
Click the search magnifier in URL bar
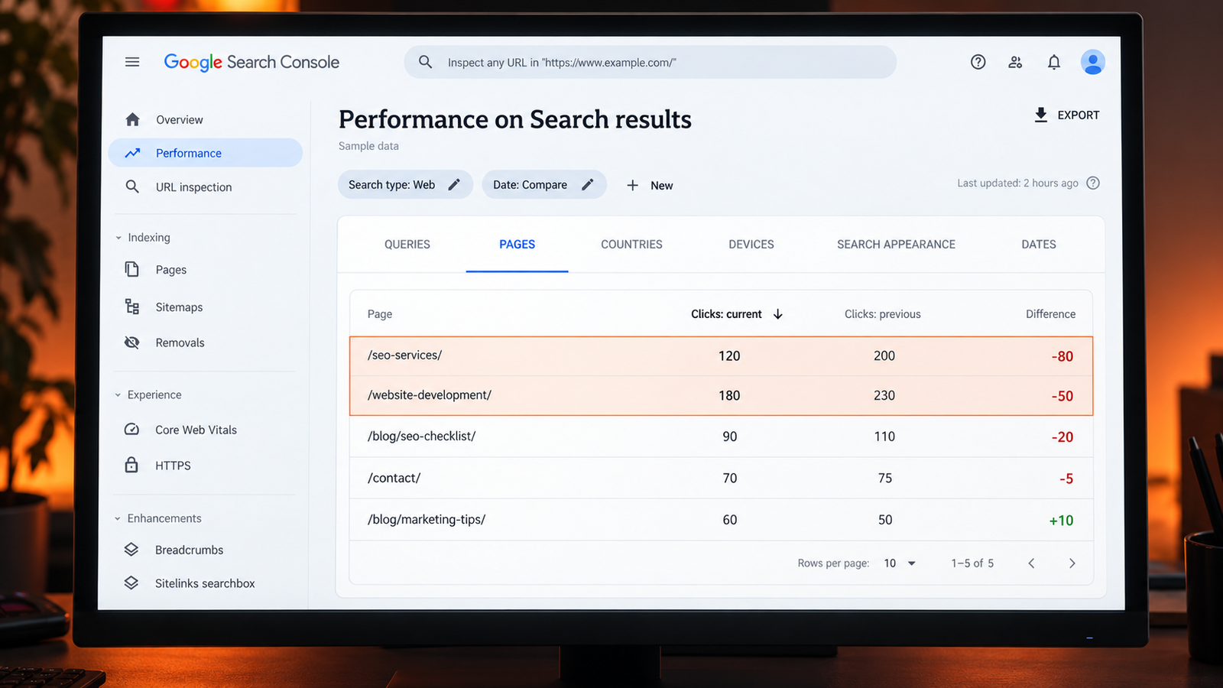pos(426,62)
